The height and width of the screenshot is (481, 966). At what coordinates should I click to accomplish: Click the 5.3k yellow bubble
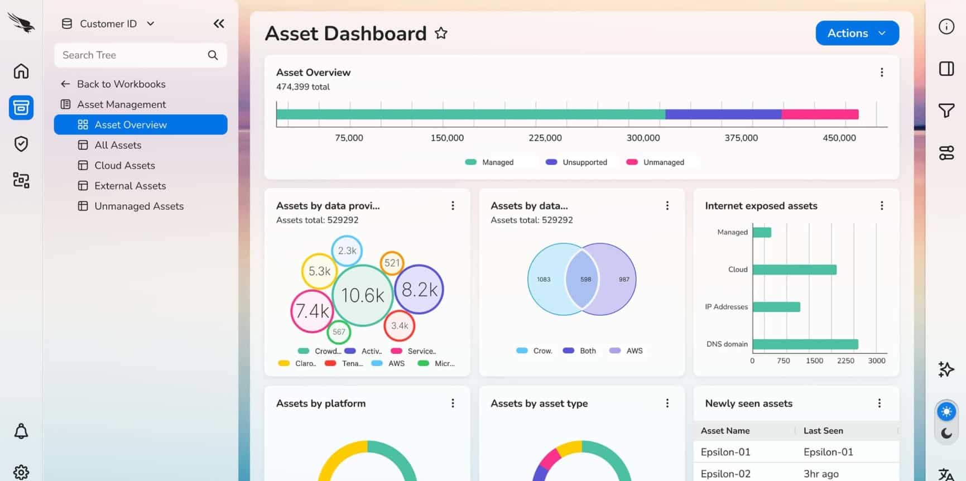(x=320, y=271)
